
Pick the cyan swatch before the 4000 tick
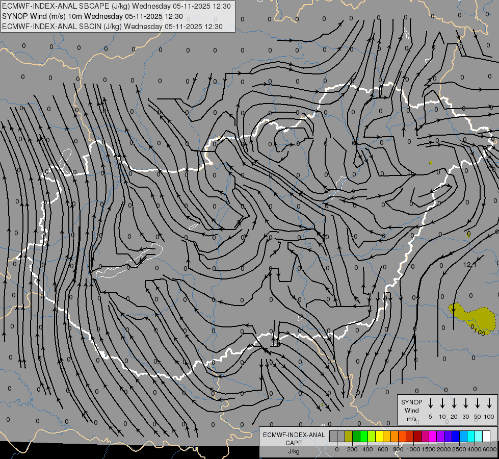click(471, 436)
